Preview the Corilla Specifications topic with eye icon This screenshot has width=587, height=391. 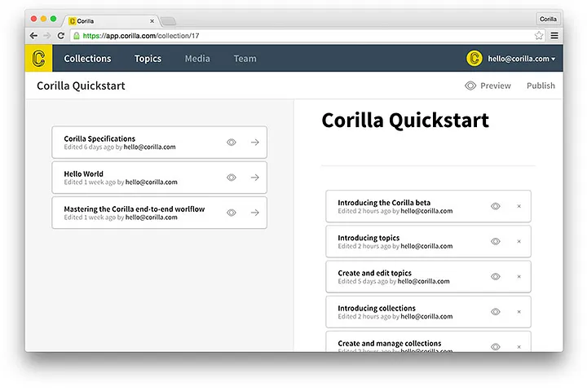pos(232,143)
